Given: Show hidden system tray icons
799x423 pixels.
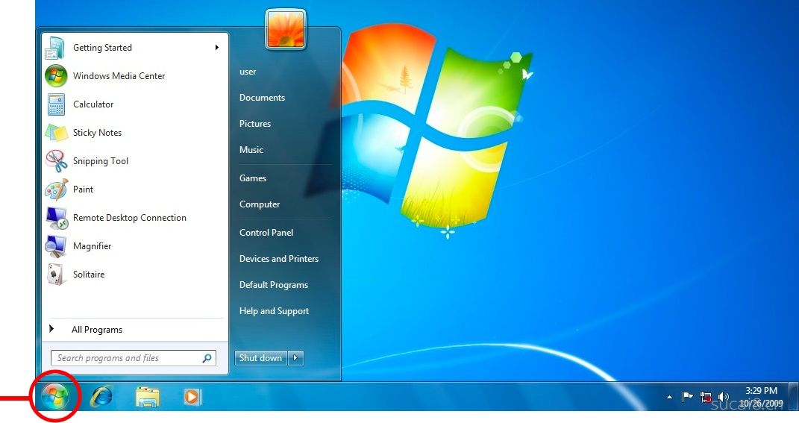Looking at the screenshot, I should click(669, 397).
